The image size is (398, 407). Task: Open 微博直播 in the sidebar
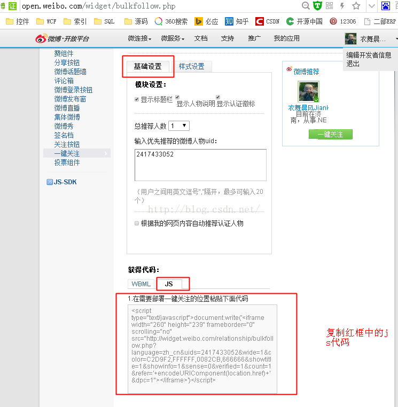click(67, 108)
